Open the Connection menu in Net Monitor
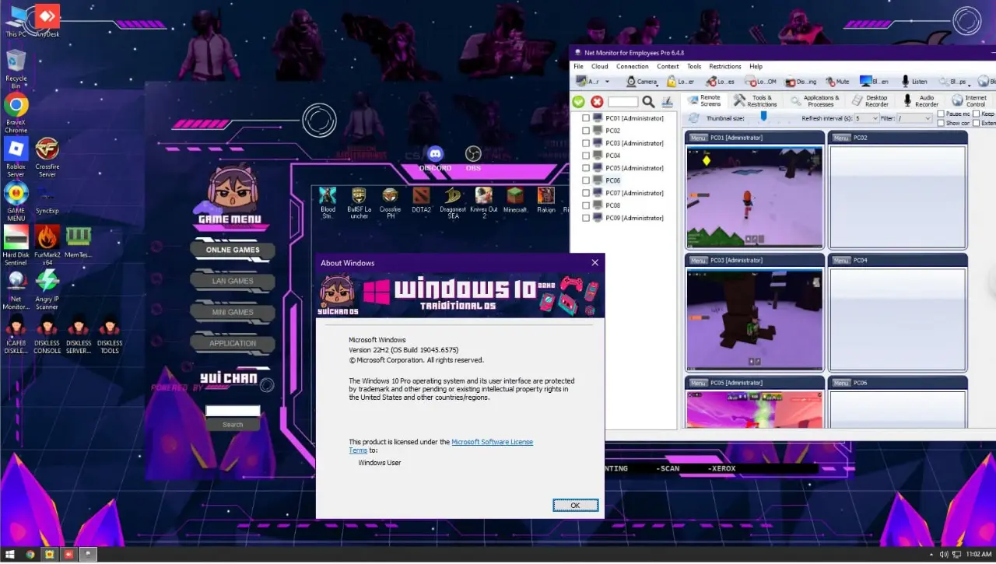The width and height of the screenshot is (996, 564). [633, 66]
